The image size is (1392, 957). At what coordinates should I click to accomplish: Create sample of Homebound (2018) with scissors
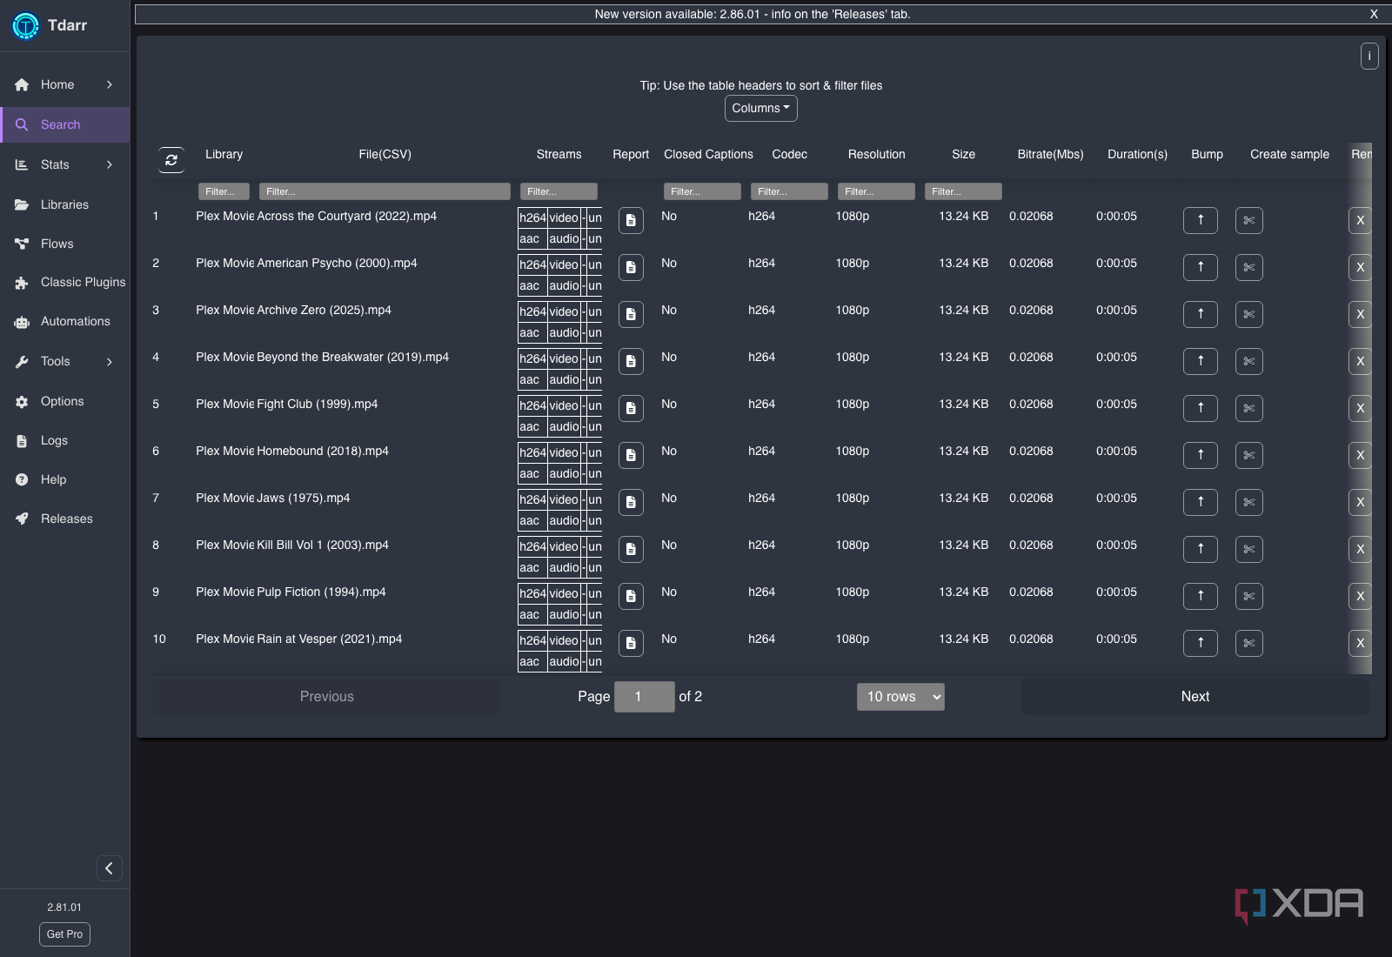pos(1249,455)
